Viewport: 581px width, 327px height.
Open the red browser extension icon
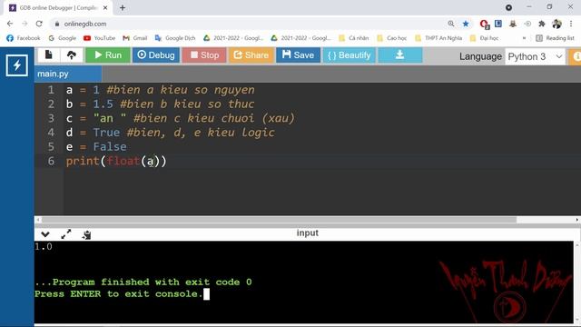tap(484, 25)
